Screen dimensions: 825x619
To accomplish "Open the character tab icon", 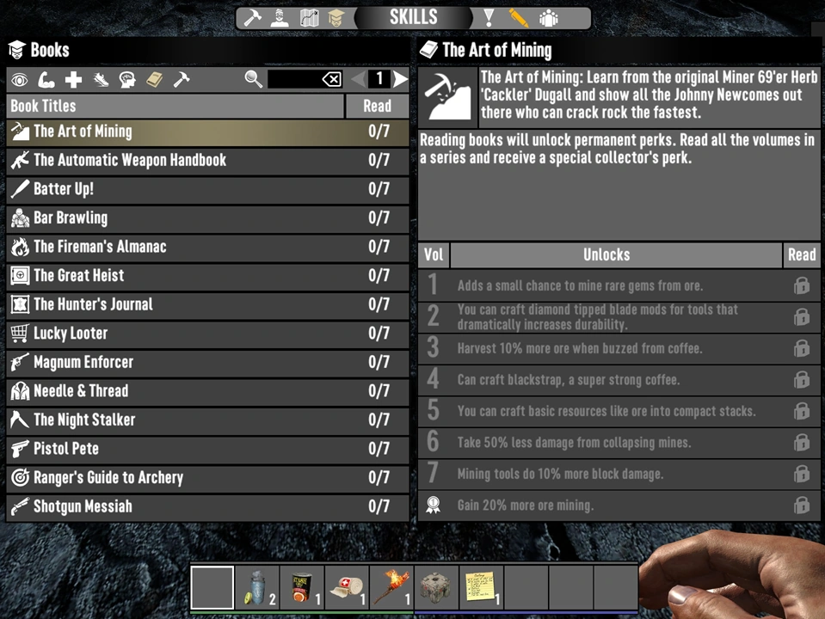I will [280, 18].
